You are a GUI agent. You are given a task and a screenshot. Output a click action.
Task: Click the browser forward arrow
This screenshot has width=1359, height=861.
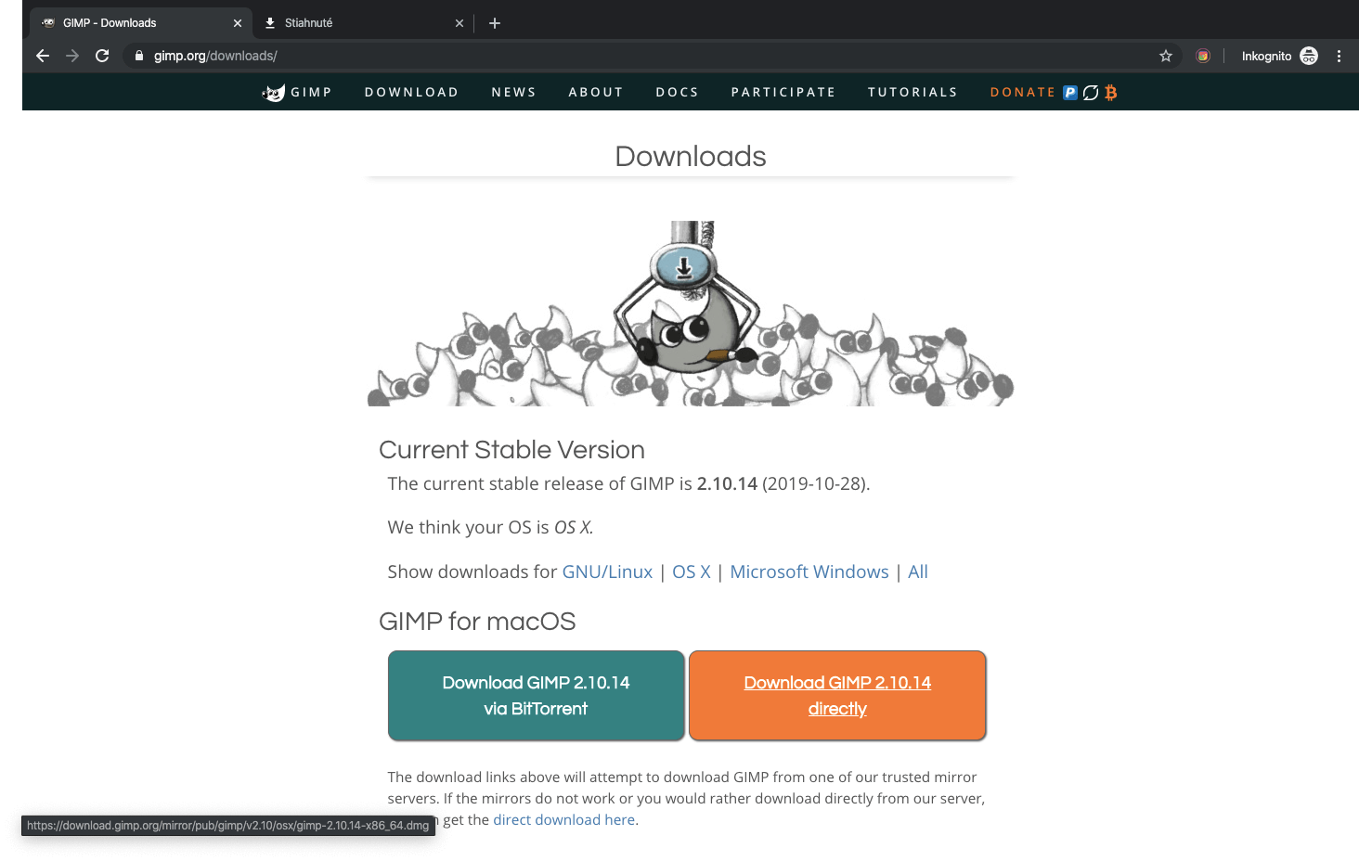point(72,56)
